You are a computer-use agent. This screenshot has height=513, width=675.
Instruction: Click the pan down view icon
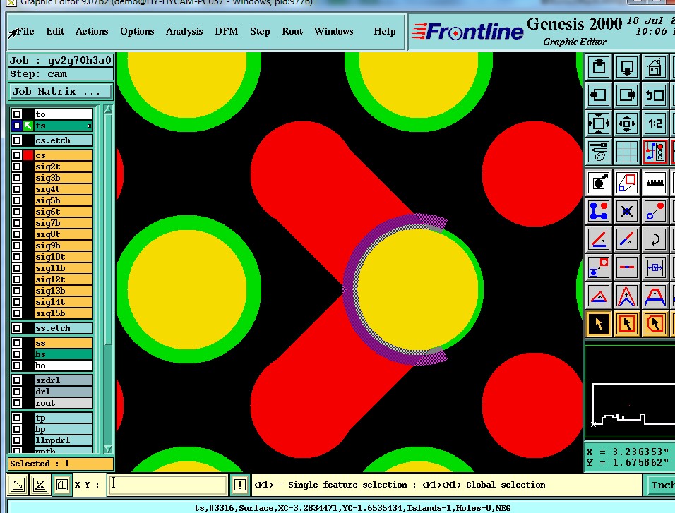(627, 67)
